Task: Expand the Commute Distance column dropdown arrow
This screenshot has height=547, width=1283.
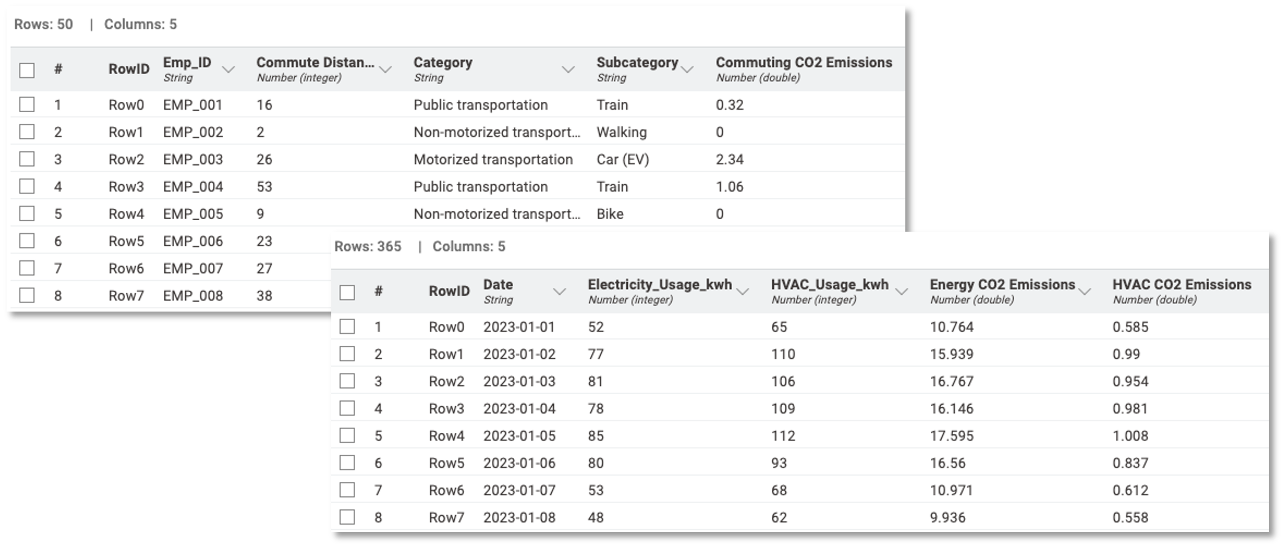Action: (386, 69)
